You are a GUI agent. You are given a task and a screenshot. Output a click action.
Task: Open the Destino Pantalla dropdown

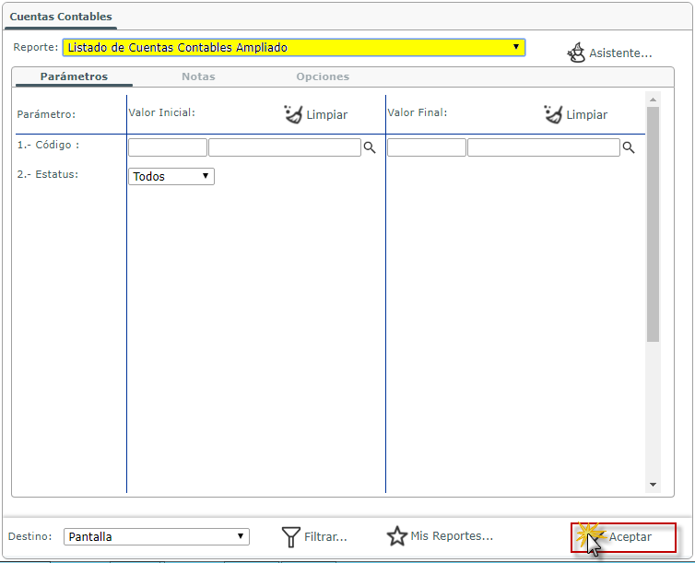point(157,536)
